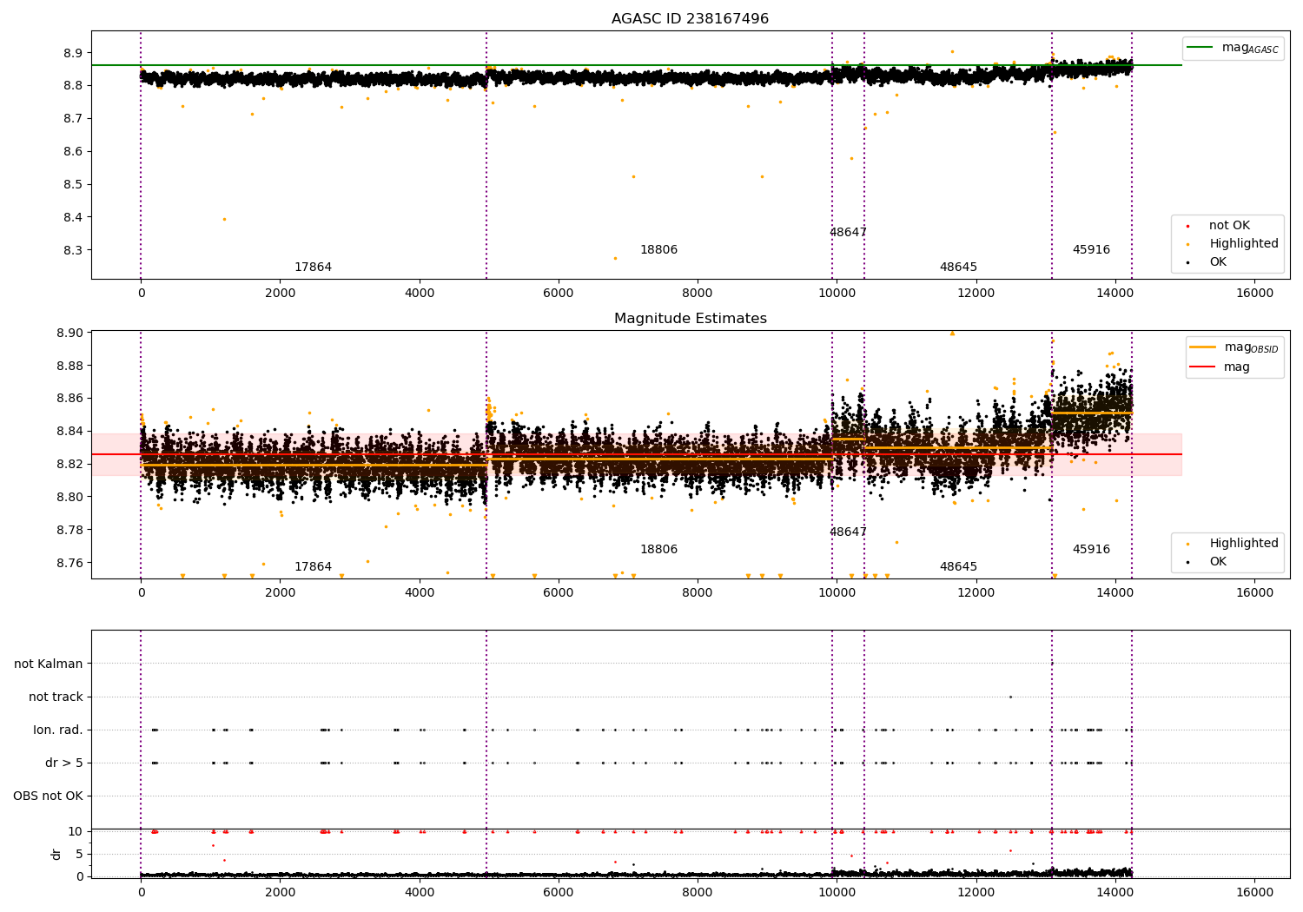1303x912 pixels.
Task: Click y-tick 8.86 on middle plot
Action: 69,399
